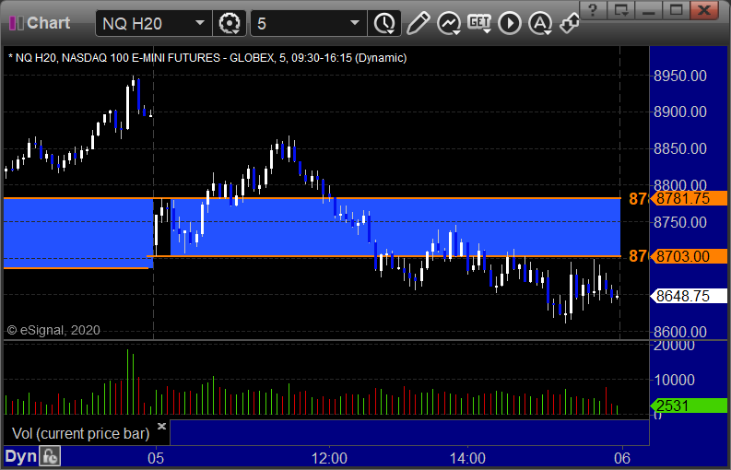Click the window linking arrows icon

tap(570, 23)
